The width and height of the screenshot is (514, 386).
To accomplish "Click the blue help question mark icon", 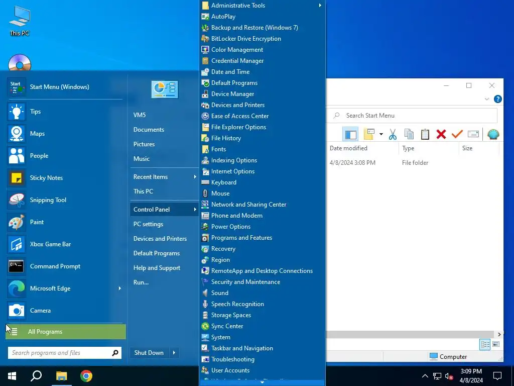I will point(497,99).
